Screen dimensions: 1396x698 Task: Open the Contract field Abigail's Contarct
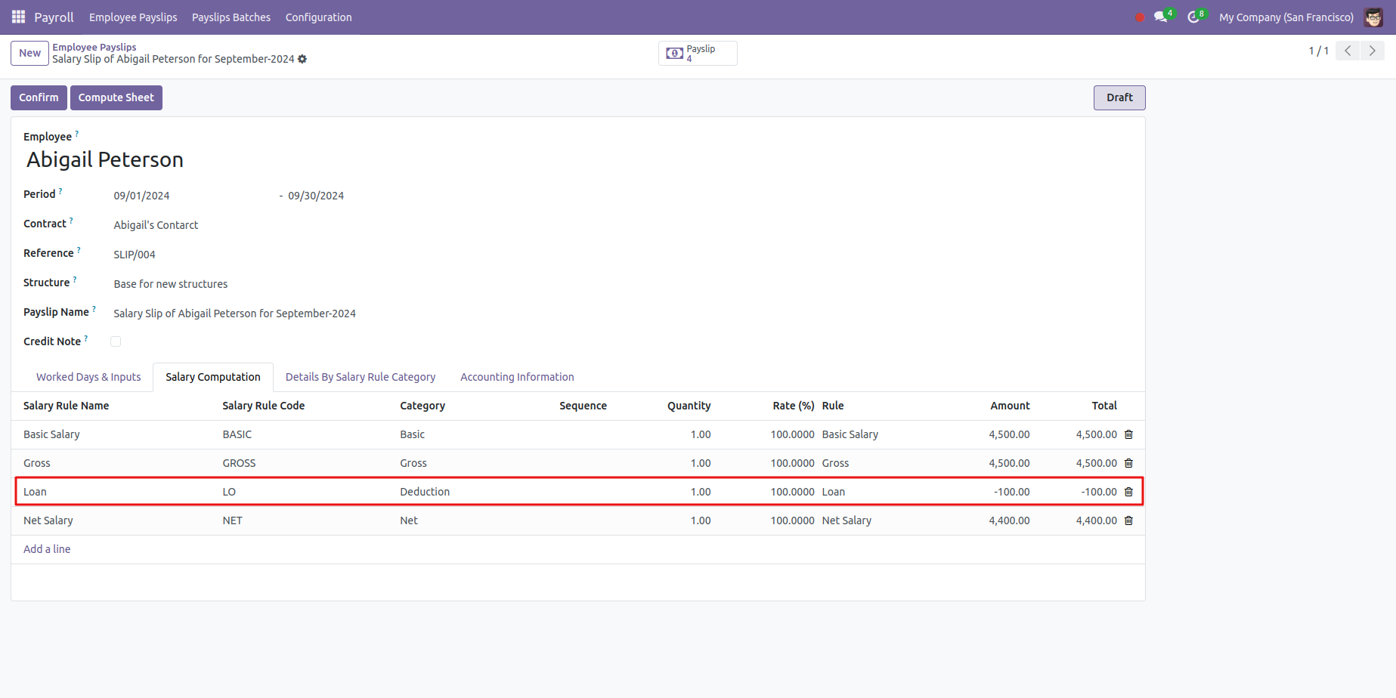click(156, 225)
